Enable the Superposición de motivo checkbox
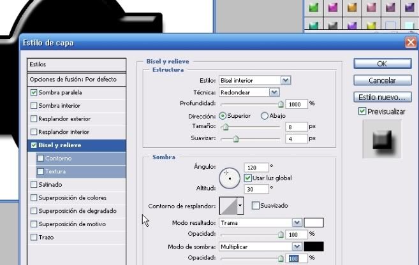The height and width of the screenshot is (265, 419). (x=34, y=224)
